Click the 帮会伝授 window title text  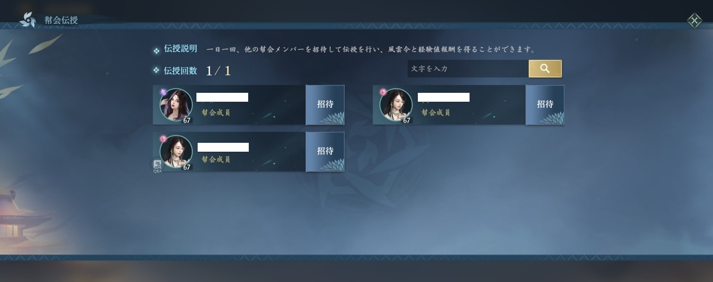(x=61, y=20)
